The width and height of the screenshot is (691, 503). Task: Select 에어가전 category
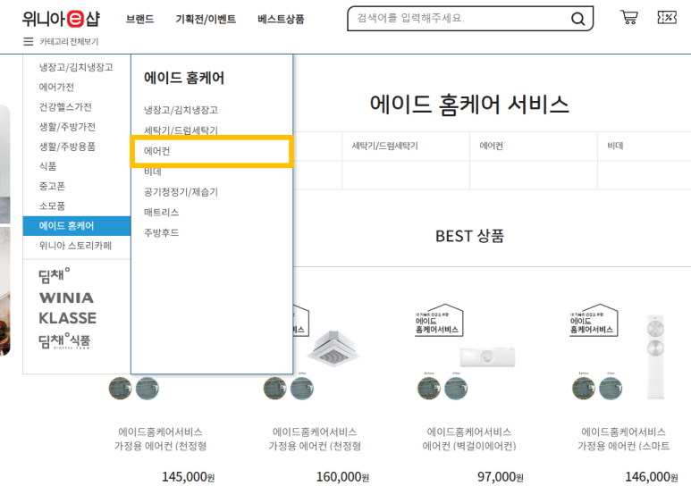56,87
